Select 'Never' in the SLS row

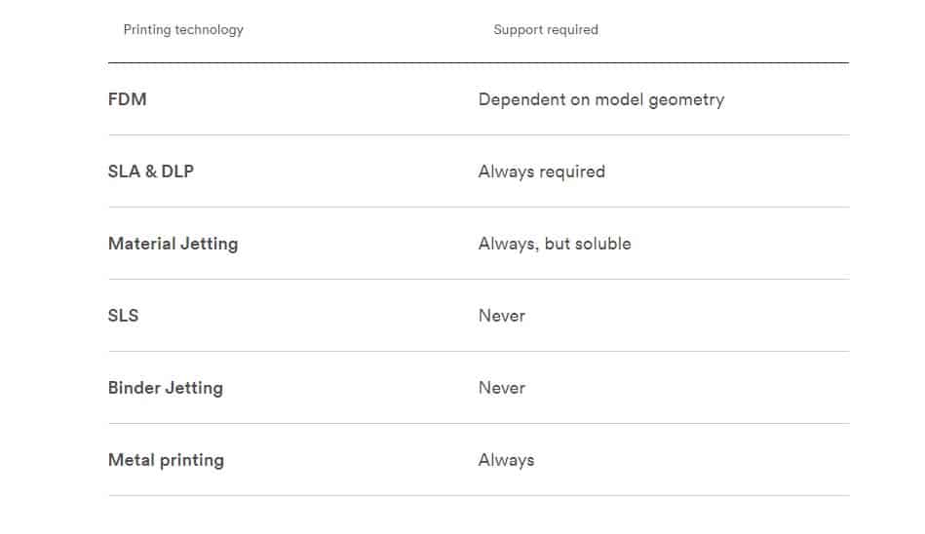point(501,316)
